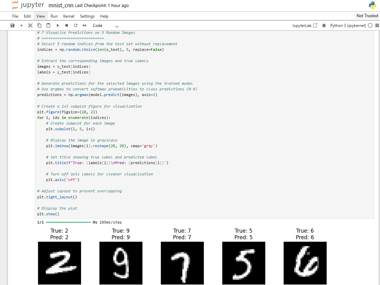Viewport: 380px width, 285px height.
Task: Open the Code cell type dropdown
Action: pyautogui.click(x=103, y=25)
